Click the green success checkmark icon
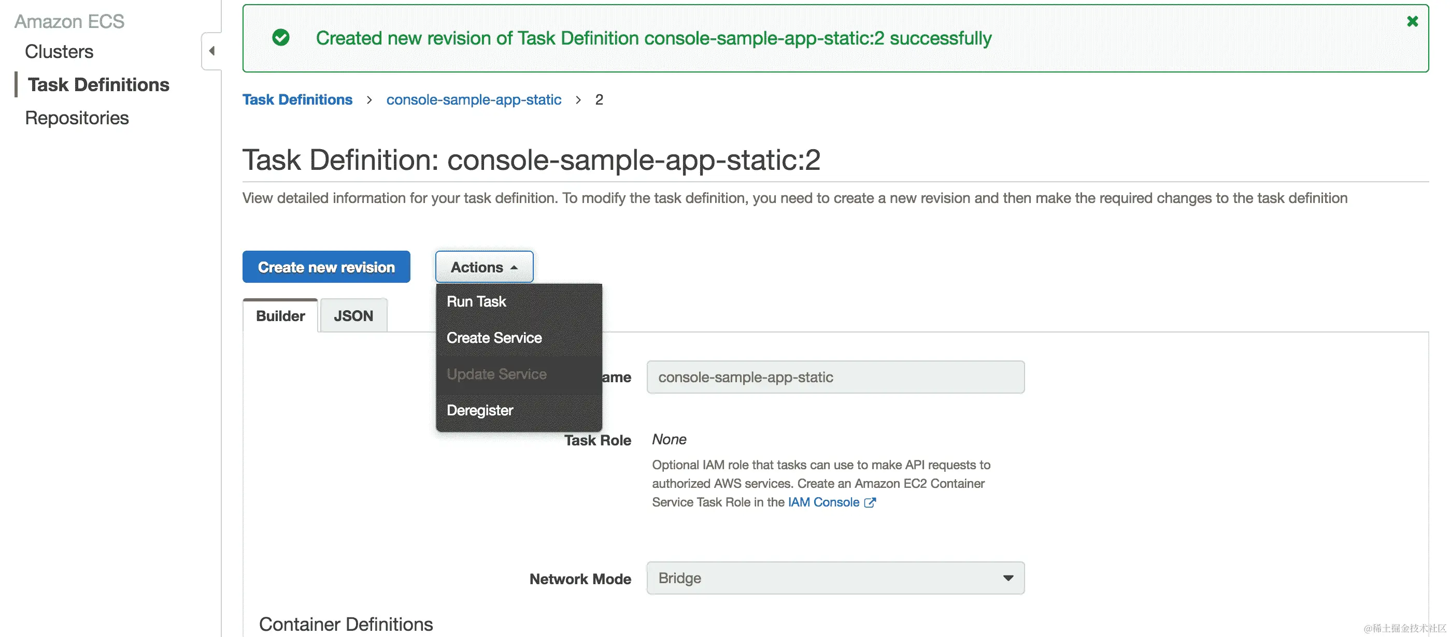The height and width of the screenshot is (637, 1450). (280, 38)
